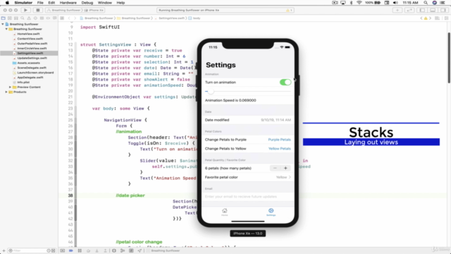Select UpdateSettings.swift in navigator
The image size is (451, 254).
(32, 58)
